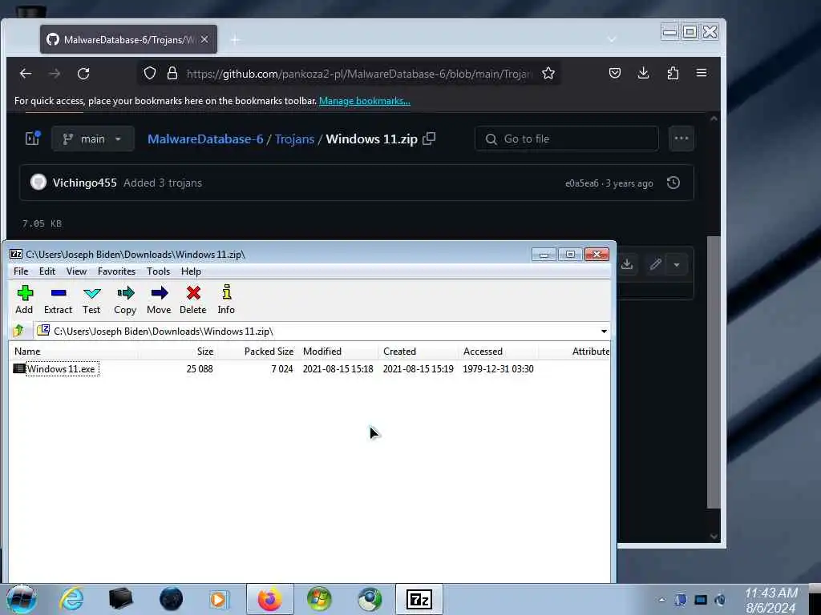The image size is (821, 615).
Task: List all tabs dropdown in Firefox
Action: 612,40
